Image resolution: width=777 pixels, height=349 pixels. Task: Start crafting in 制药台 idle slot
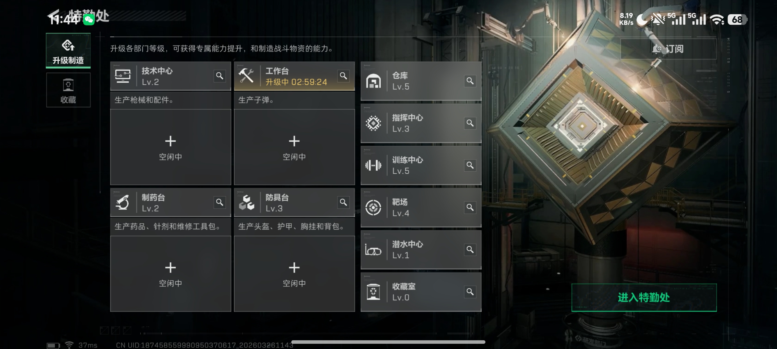[x=171, y=274]
